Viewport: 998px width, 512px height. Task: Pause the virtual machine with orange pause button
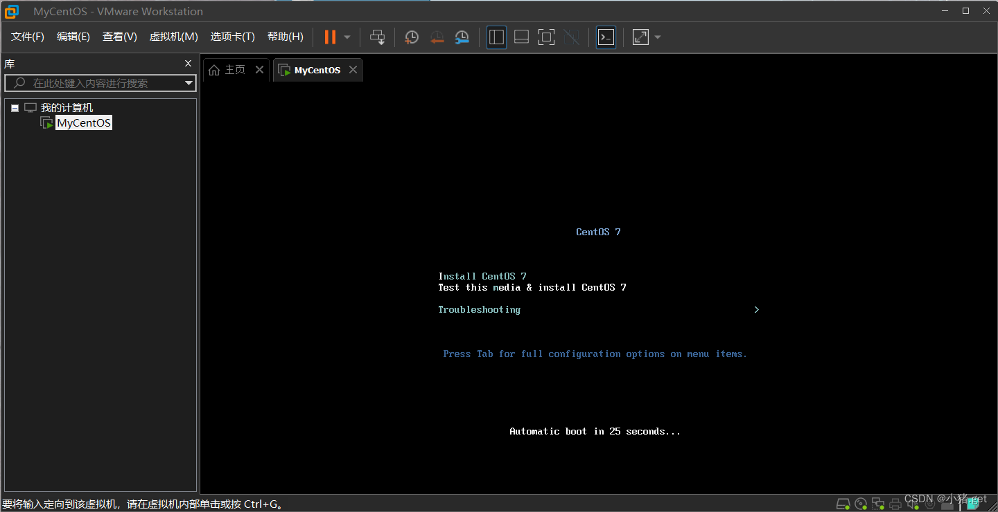tap(330, 37)
